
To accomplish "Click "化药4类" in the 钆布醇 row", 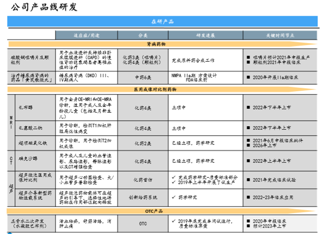I will 143,108.
